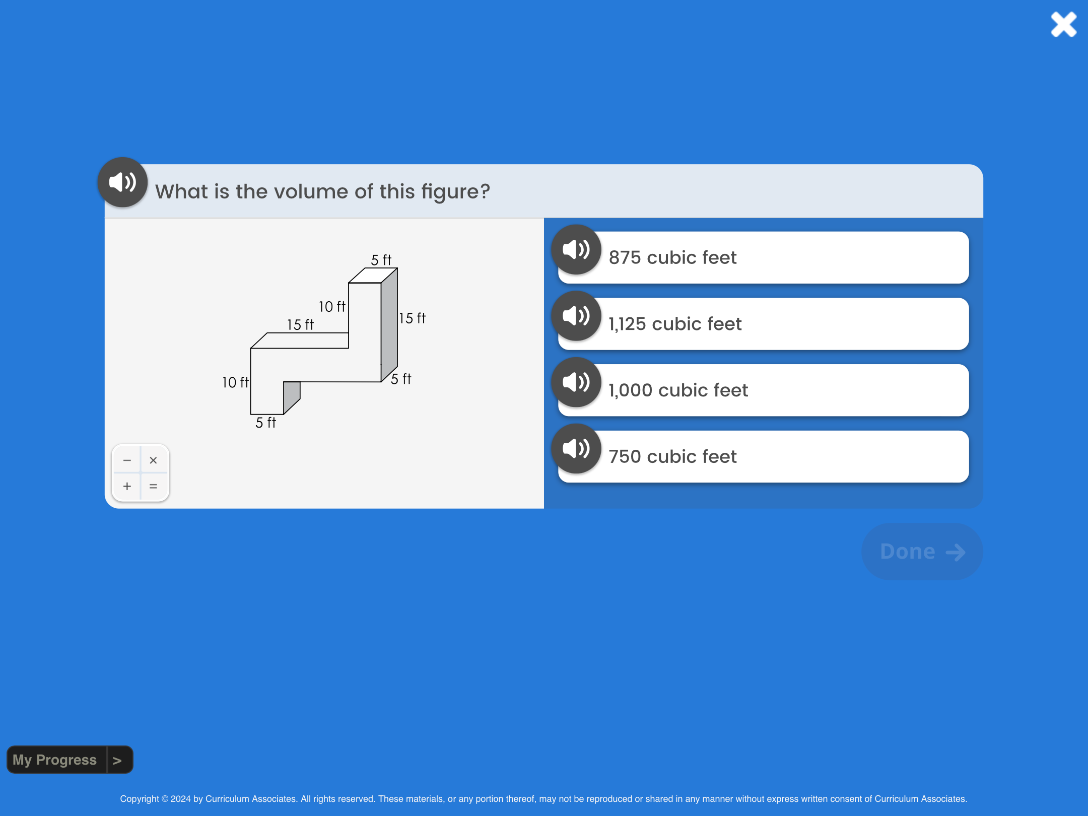Click the Done button

pos(922,552)
